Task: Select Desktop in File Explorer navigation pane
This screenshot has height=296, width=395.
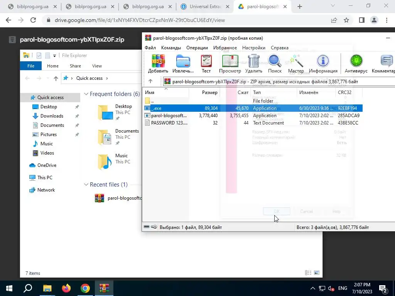Action: click(49, 107)
